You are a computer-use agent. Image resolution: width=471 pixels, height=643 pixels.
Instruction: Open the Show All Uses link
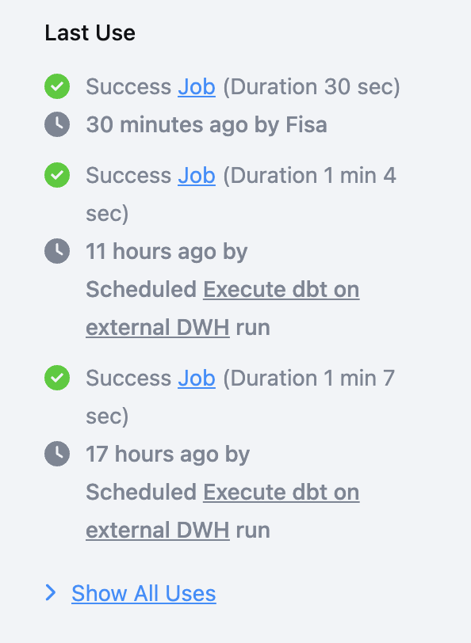coord(144,593)
